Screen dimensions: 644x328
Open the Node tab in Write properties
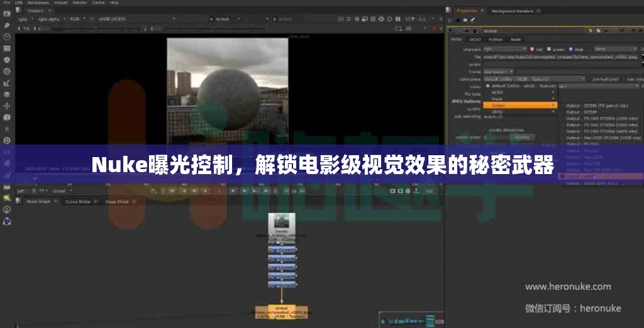point(515,40)
